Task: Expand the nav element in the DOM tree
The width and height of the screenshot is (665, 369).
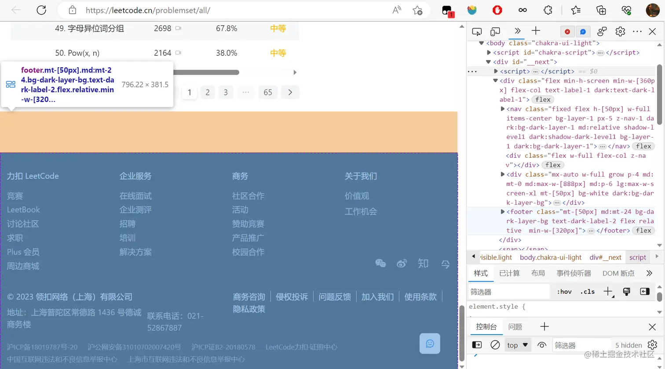Action: coord(503,109)
